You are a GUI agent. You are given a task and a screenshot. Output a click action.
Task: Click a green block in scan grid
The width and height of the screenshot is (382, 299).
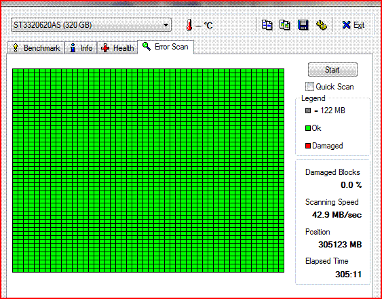[148, 170]
